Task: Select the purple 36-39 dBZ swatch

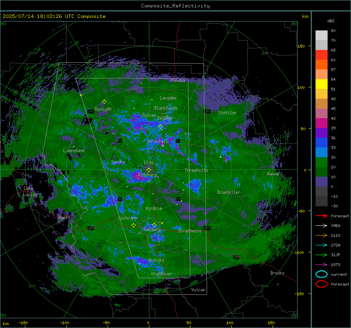Action: [x=321, y=133]
